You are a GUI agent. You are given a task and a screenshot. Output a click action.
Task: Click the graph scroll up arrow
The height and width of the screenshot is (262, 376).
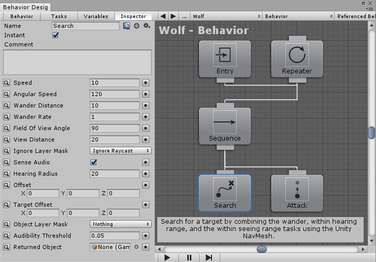tap(371, 25)
